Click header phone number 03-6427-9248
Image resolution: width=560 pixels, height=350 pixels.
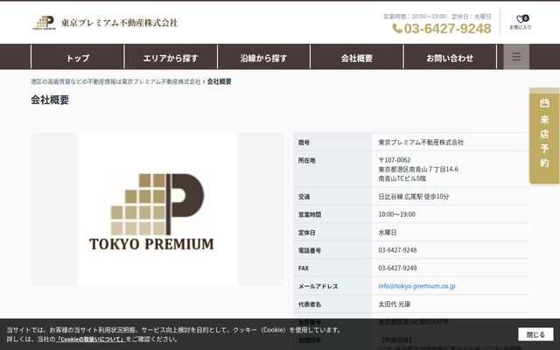coord(447,28)
